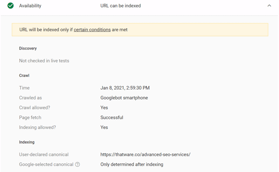
Task: Open the Google-selected canonical help icon
Action: pyautogui.click(x=77, y=165)
